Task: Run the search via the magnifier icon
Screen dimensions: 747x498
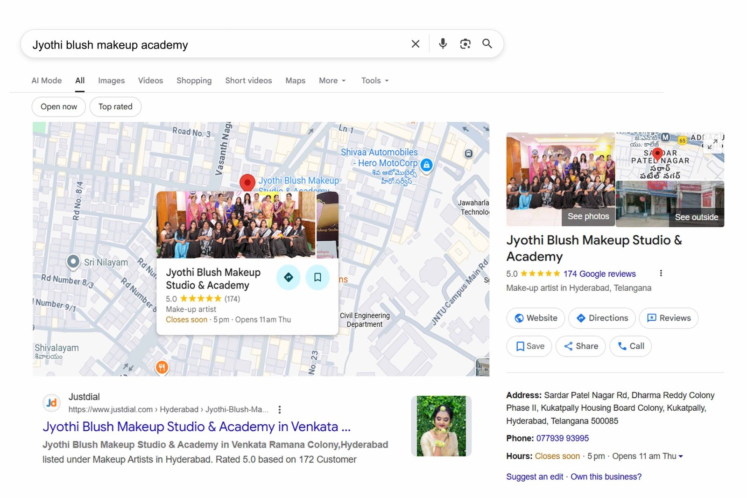Action: coord(487,43)
